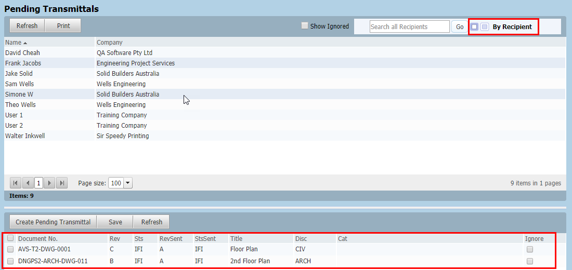Image resolution: width=572 pixels, height=270 pixels.
Task: Save the pending document changes
Action: click(115, 222)
